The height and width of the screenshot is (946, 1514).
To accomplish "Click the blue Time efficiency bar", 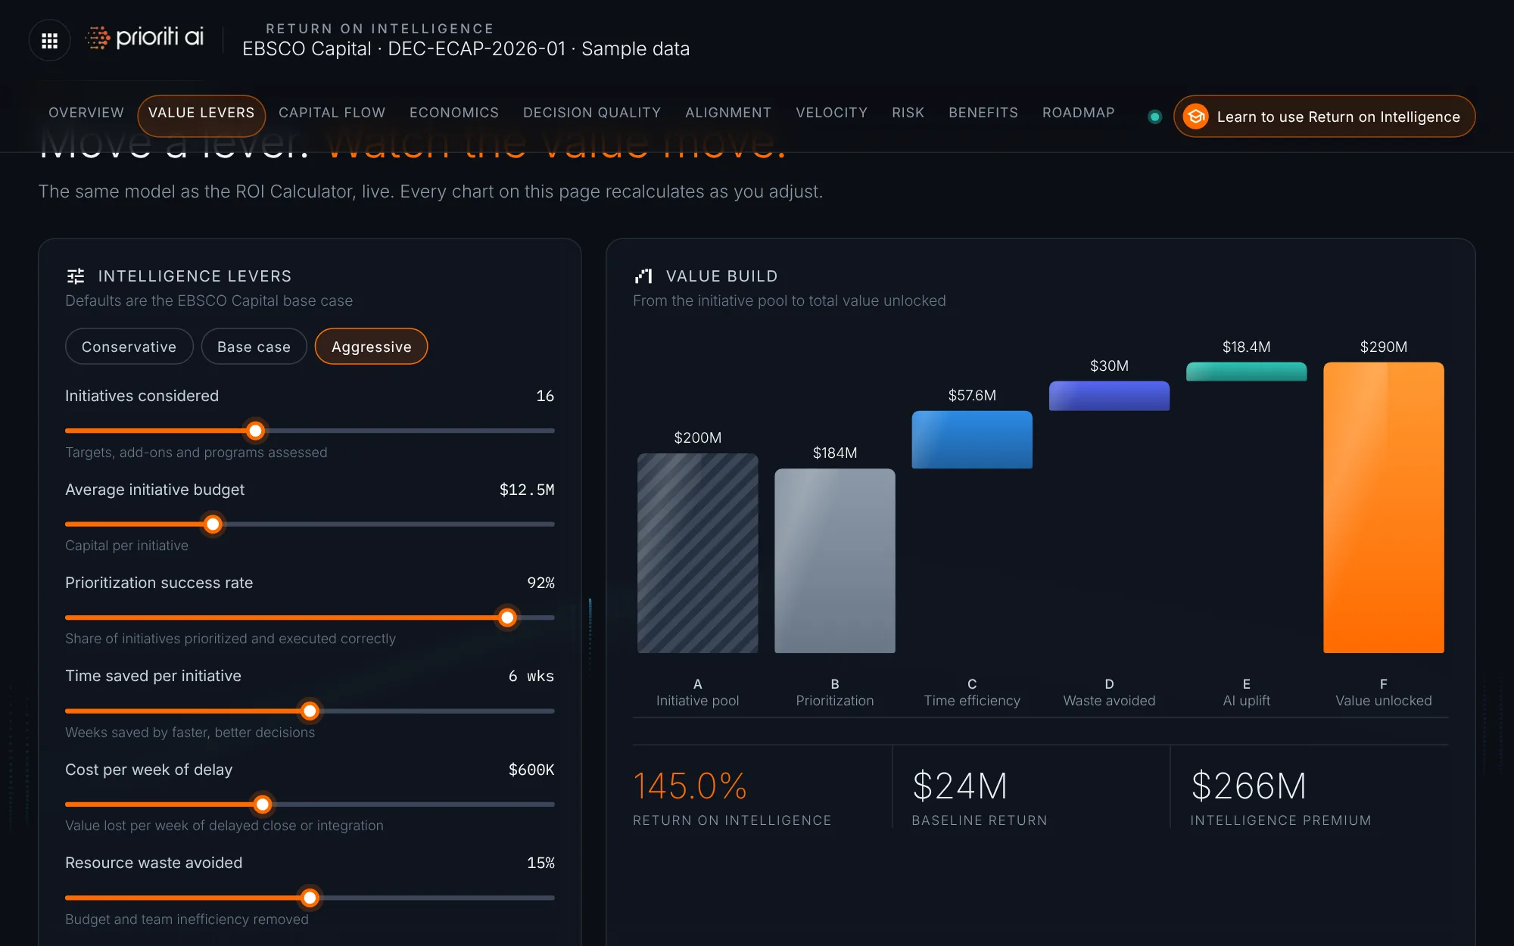I will coord(972,440).
